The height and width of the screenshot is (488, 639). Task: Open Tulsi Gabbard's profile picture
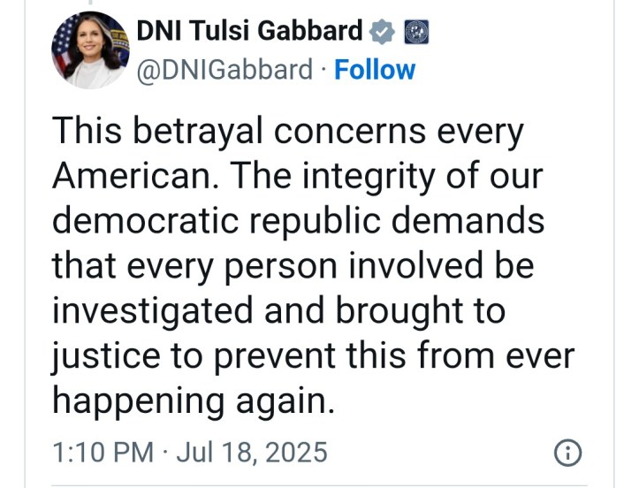click(91, 50)
